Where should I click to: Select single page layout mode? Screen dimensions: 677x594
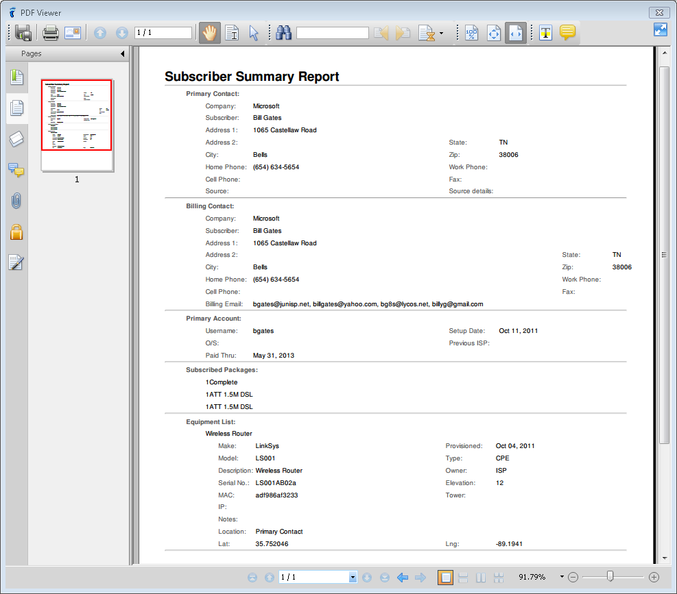tap(445, 577)
